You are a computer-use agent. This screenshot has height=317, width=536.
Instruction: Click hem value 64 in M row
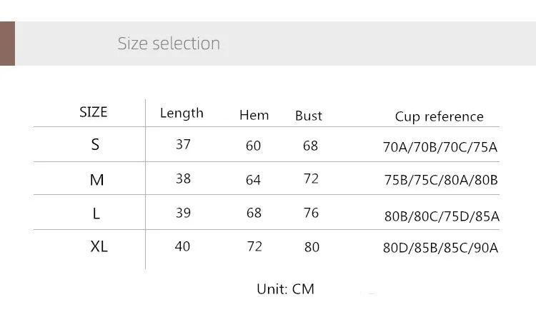pos(253,180)
